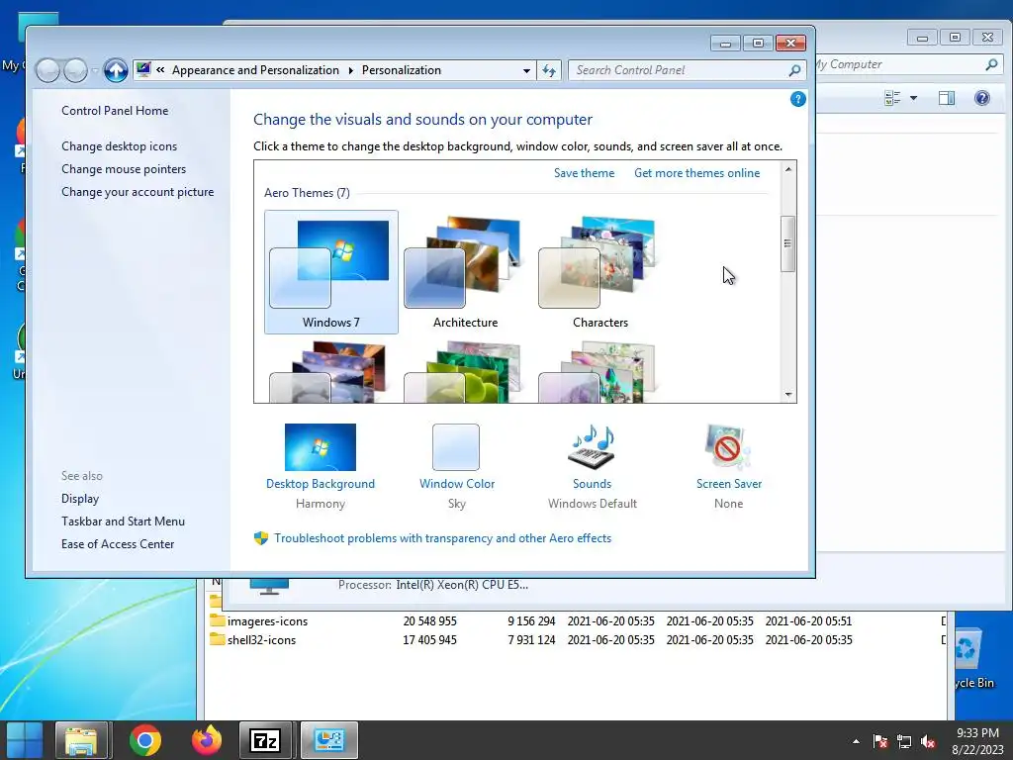Image resolution: width=1013 pixels, height=760 pixels.
Task: Go up one level with blue arrow button
Action: pos(116,70)
